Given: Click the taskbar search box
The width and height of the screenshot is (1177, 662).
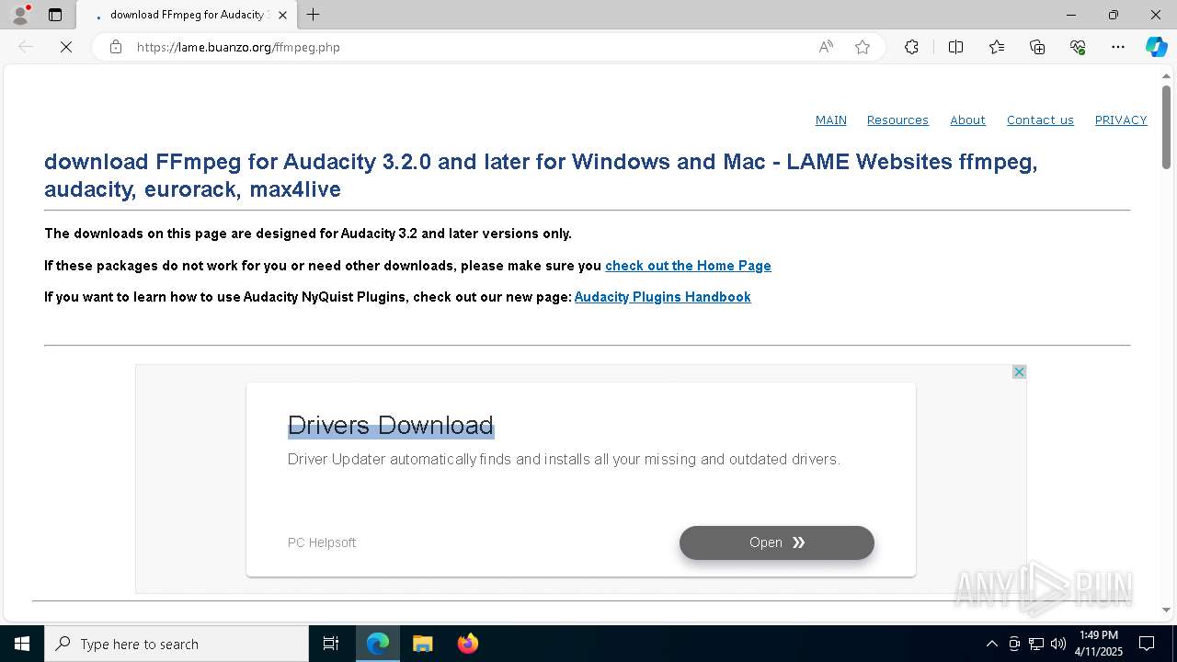Looking at the screenshot, I should (x=177, y=644).
